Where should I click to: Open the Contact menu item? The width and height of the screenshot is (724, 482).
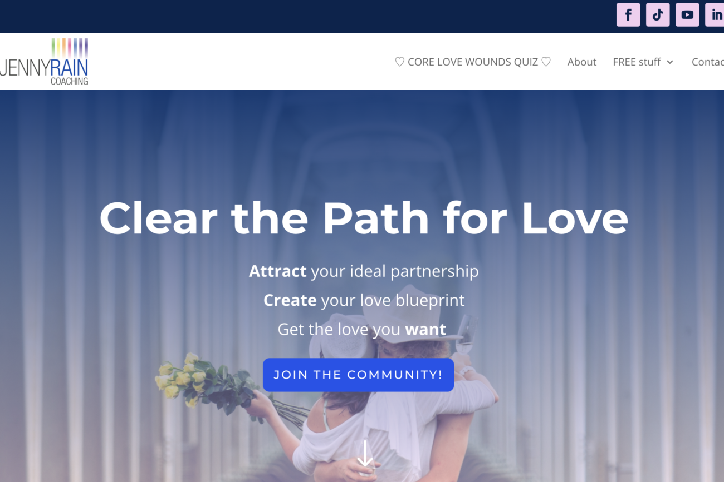coord(708,62)
